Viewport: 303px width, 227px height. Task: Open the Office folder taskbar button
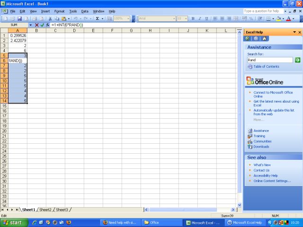(161, 223)
